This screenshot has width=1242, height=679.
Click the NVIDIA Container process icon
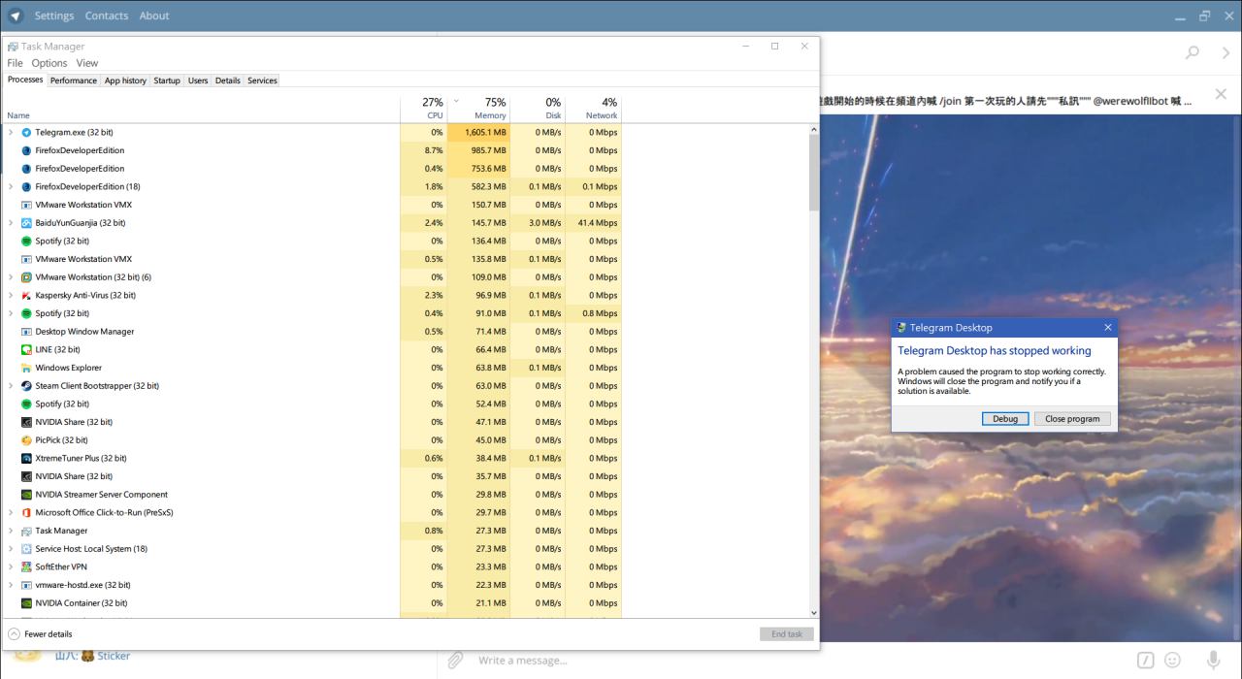click(x=26, y=603)
